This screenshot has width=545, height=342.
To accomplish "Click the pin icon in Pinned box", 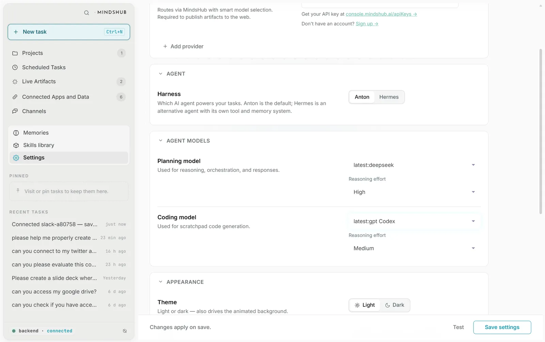I will click(x=18, y=191).
